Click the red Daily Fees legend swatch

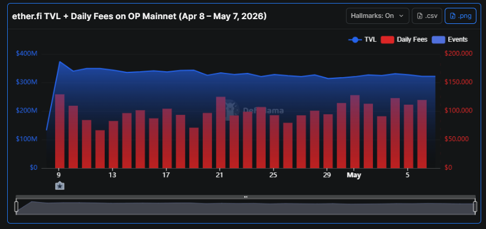coord(387,39)
